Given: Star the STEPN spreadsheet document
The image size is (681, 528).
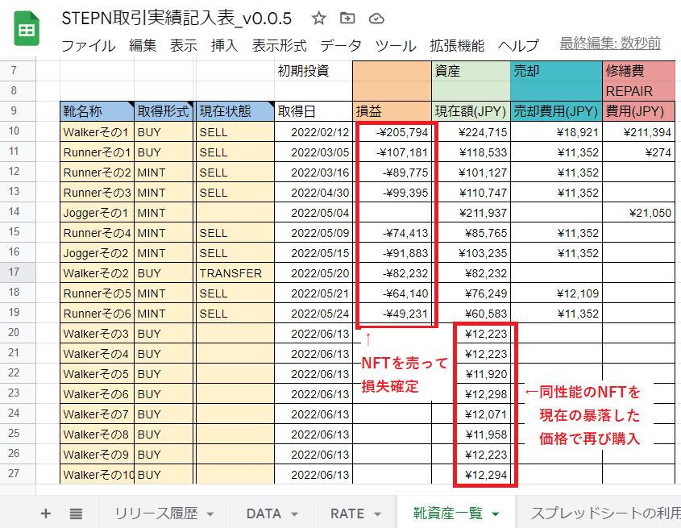Looking at the screenshot, I should 319,19.
